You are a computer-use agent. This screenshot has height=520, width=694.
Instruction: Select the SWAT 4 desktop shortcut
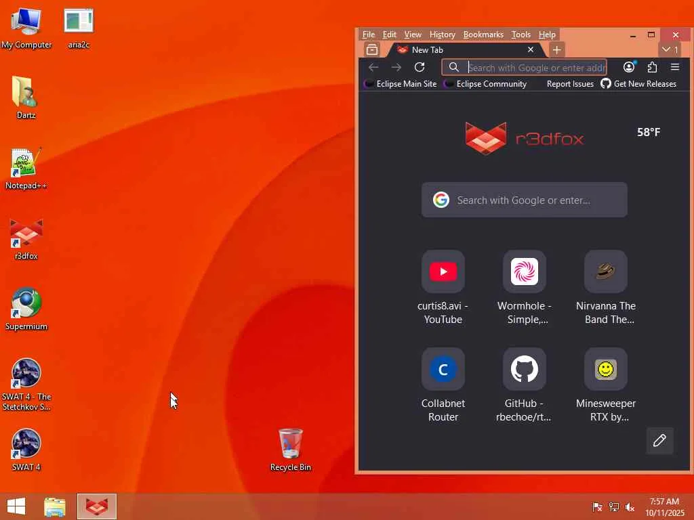(26, 450)
